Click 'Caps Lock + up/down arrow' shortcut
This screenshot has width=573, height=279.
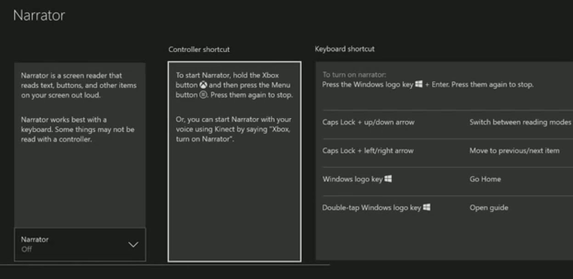coord(368,122)
